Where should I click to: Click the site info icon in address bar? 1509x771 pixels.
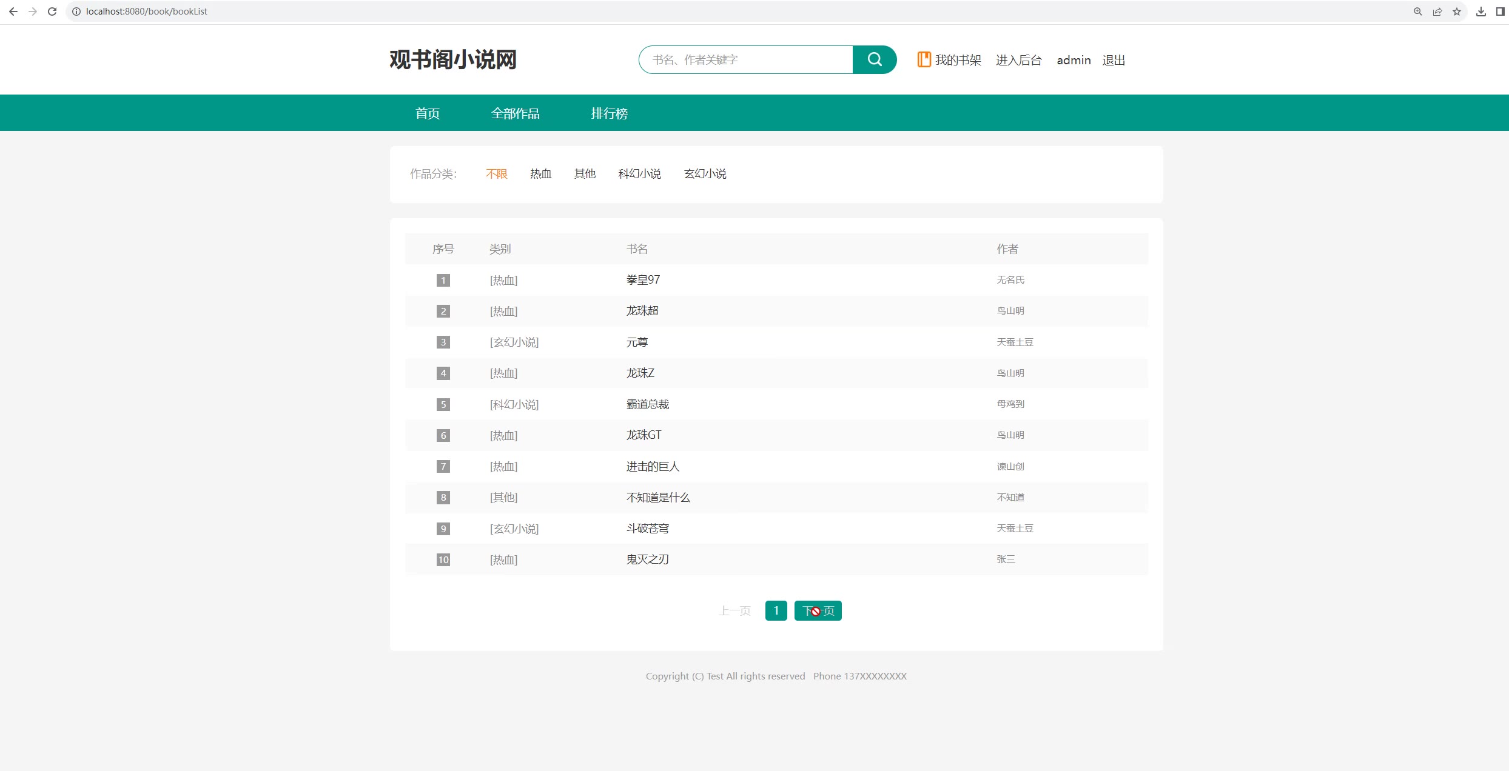76,12
